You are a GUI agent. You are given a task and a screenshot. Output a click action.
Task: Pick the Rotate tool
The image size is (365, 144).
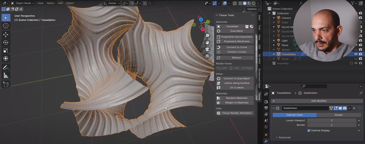point(6,42)
